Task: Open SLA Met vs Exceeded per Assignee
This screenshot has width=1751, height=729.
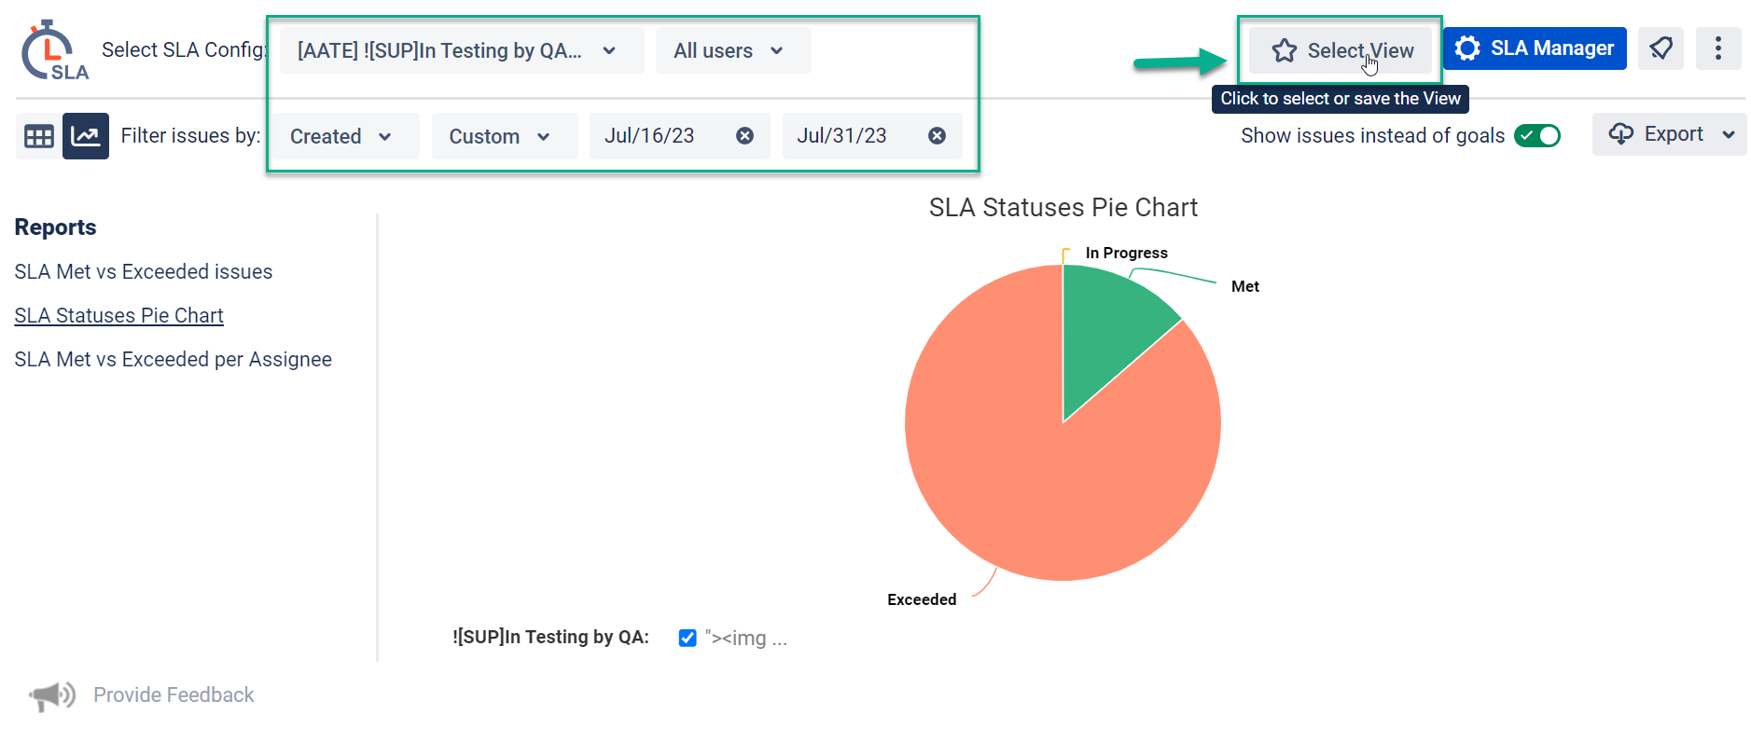Action: click(x=173, y=359)
